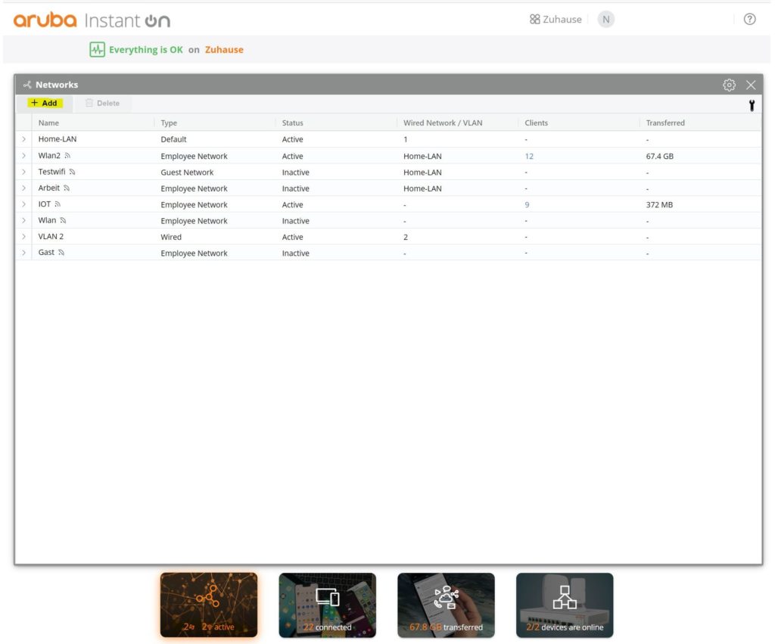Click the Wi-Fi icon next to Wlan
This screenshot has width=775, height=644.
(63, 220)
